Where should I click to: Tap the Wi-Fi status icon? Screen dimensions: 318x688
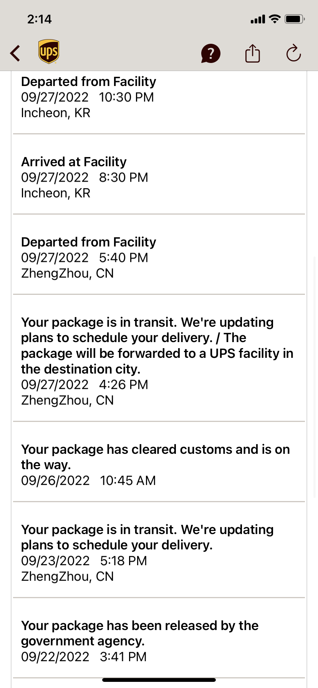[x=275, y=19]
